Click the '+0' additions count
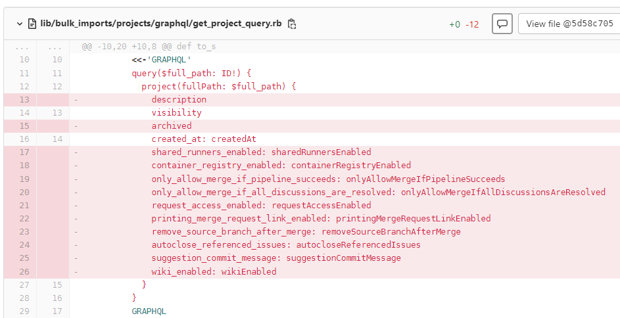This screenshot has width=620, height=318. [454, 24]
